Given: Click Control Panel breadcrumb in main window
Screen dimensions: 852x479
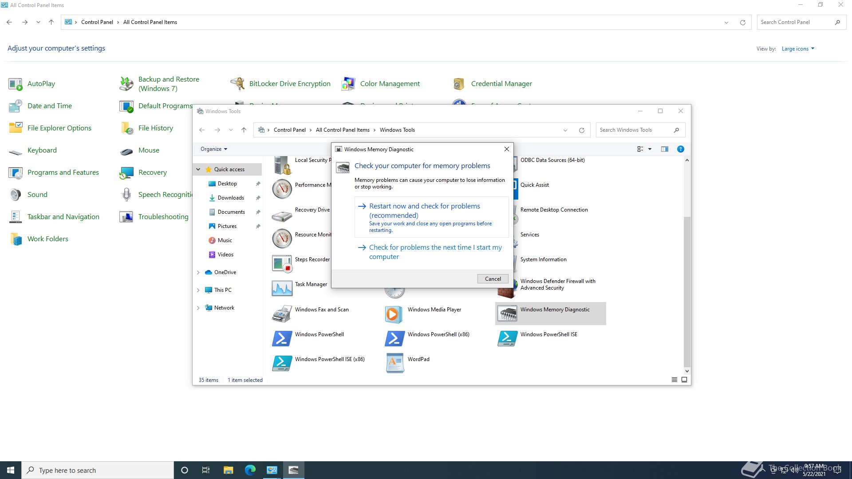Looking at the screenshot, I should 97,22.
